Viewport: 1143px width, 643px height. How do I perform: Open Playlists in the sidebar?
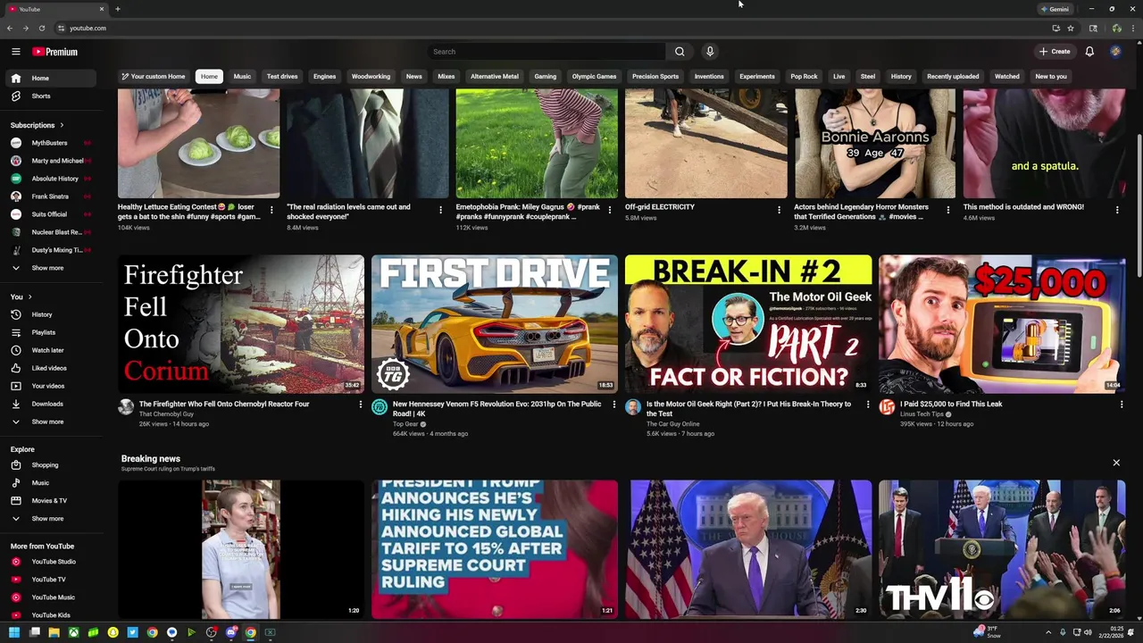point(50,332)
